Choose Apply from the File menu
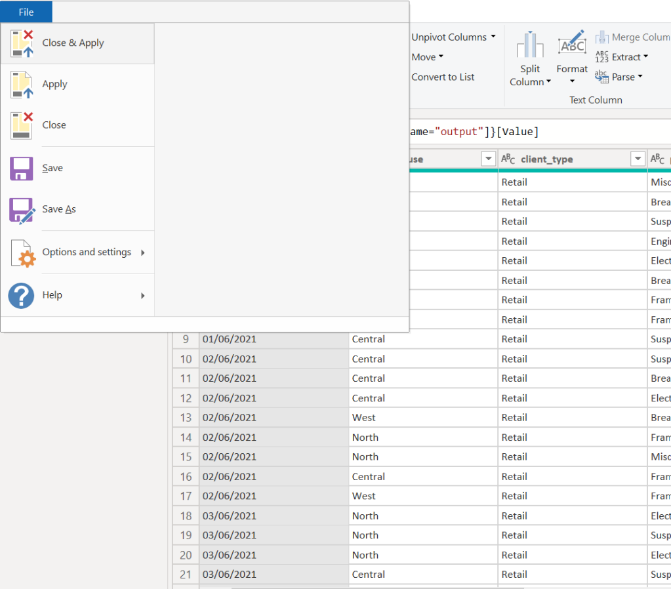Image resolution: width=671 pixels, height=589 pixels. 77,85
